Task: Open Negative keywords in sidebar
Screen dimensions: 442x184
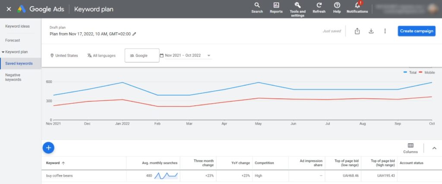Action: pos(13,77)
